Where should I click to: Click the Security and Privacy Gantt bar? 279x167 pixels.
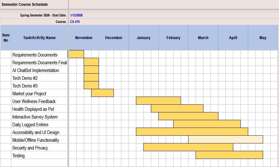(188, 147)
